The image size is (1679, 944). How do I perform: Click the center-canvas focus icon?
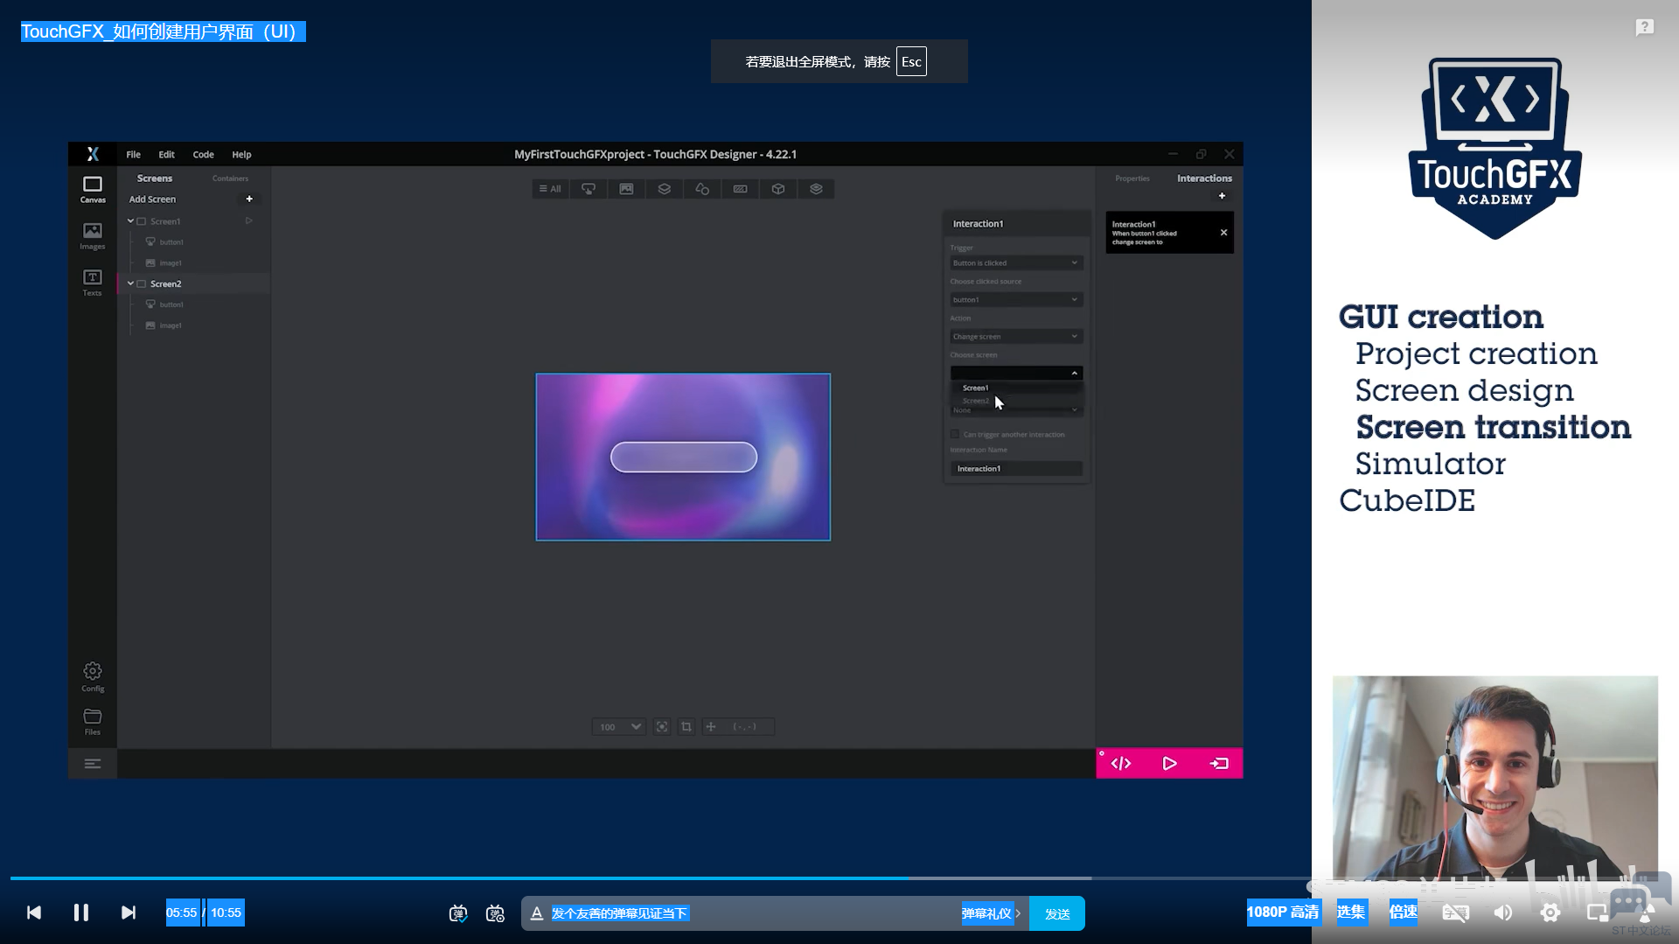pos(662,727)
